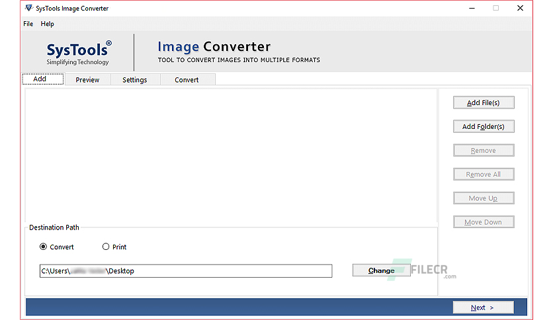Switch to the Add tab

43,79
